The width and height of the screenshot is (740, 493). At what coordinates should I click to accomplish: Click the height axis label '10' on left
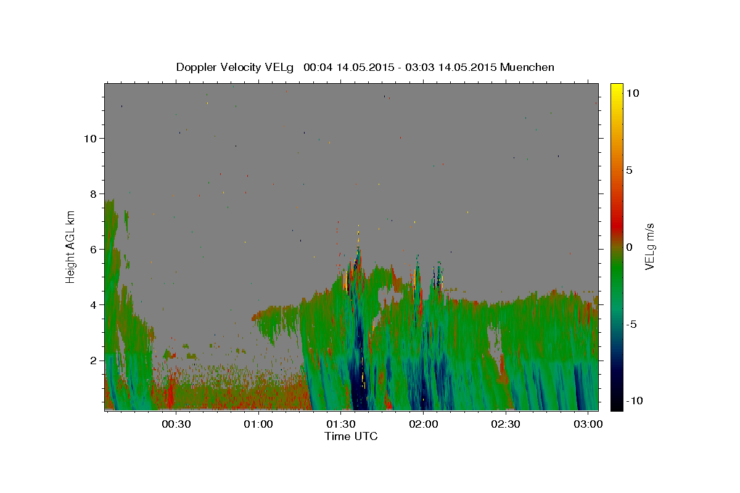(x=91, y=139)
